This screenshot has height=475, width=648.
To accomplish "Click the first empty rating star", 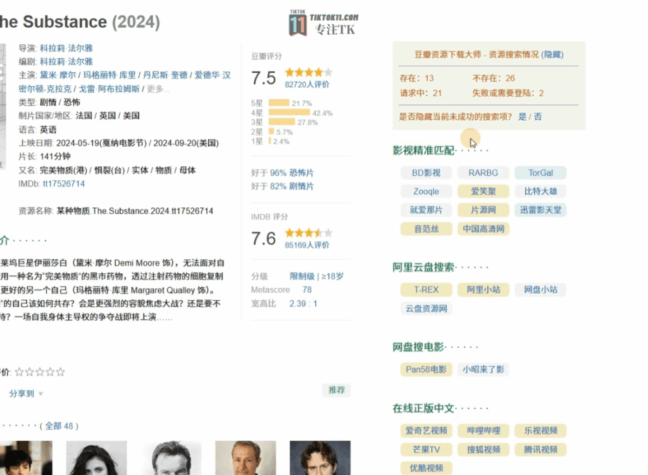I will pyautogui.click(x=19, y=372).
